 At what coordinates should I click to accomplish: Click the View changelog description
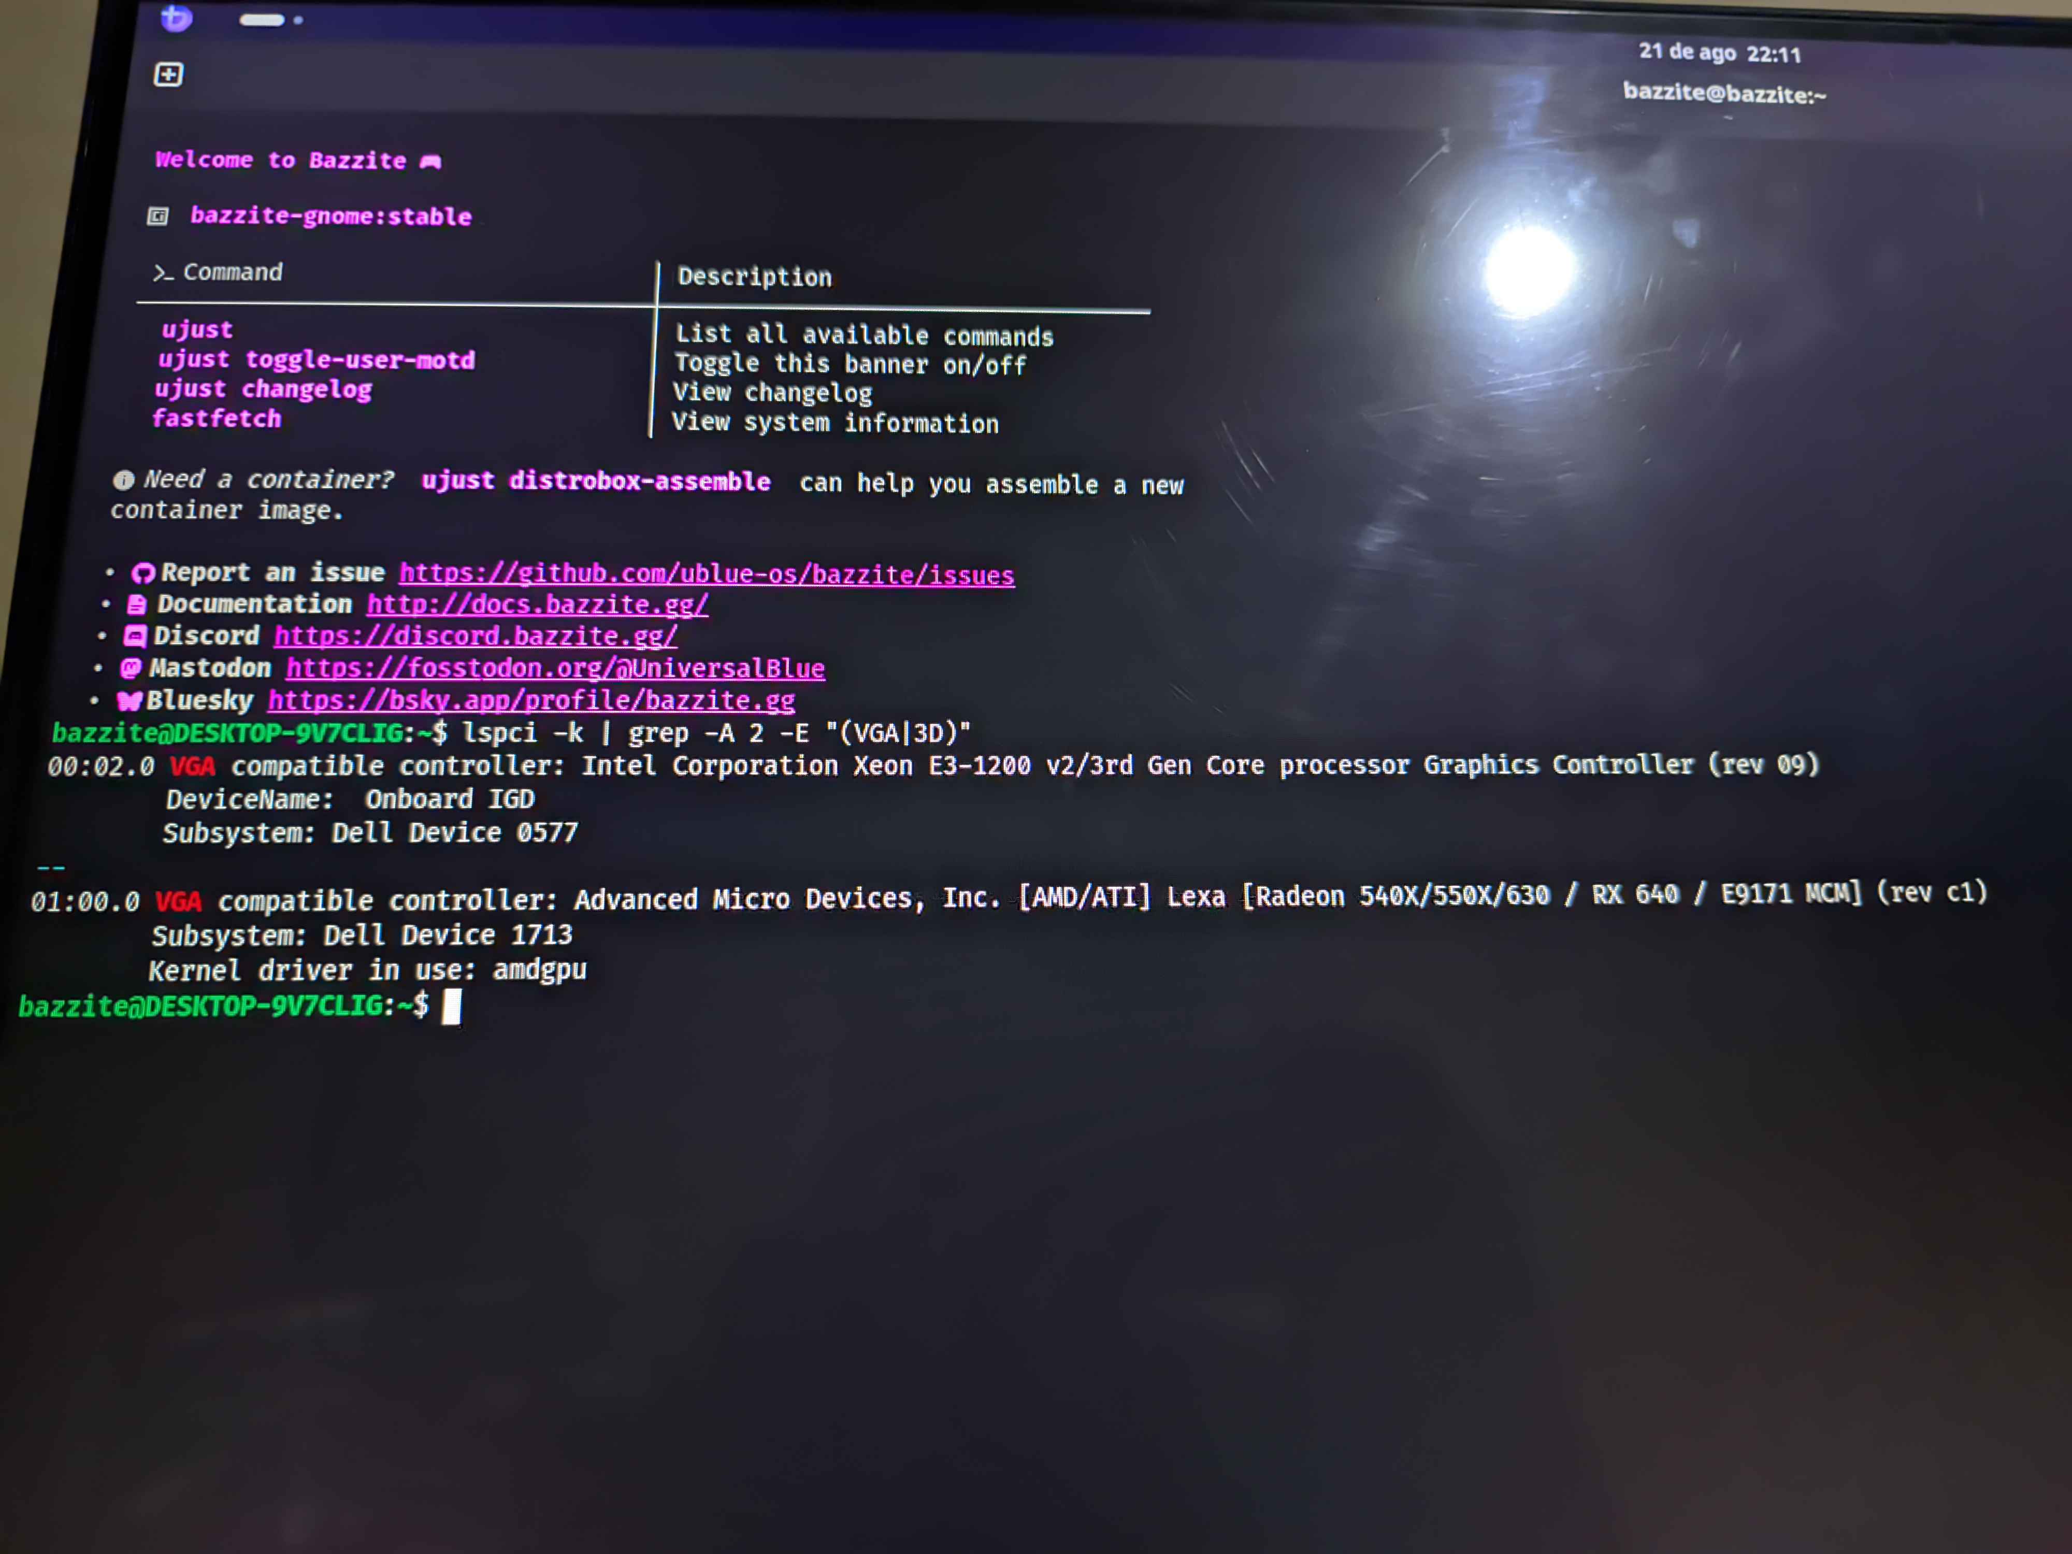(x=772, y=393)
